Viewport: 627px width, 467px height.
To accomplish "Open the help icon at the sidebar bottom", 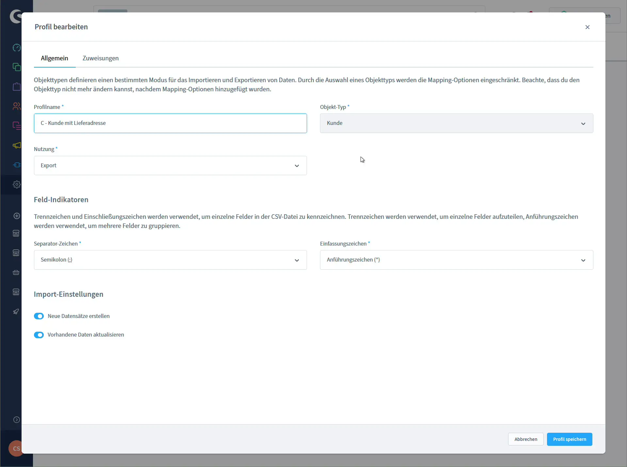I will pyautogui.click(x=16, y=420).
